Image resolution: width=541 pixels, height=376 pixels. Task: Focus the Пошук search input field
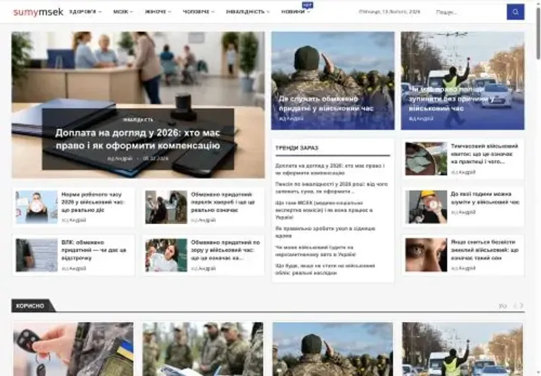[x=469, y=12]
